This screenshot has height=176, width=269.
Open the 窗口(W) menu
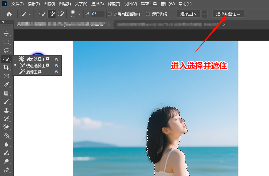168,4
